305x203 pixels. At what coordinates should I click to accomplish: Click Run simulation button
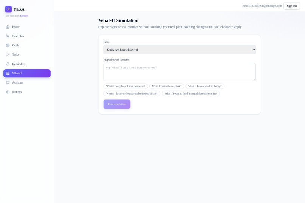tap(117, 104)
